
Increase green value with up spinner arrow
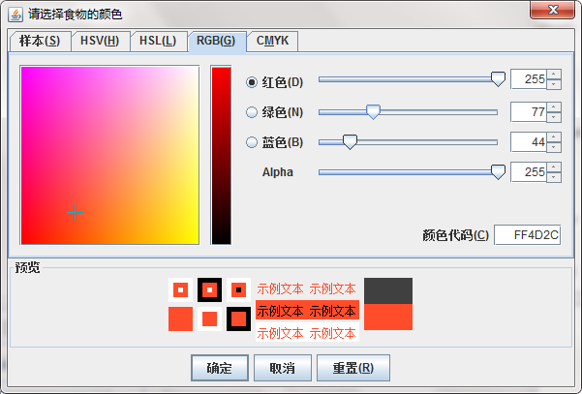coord(553,106)
